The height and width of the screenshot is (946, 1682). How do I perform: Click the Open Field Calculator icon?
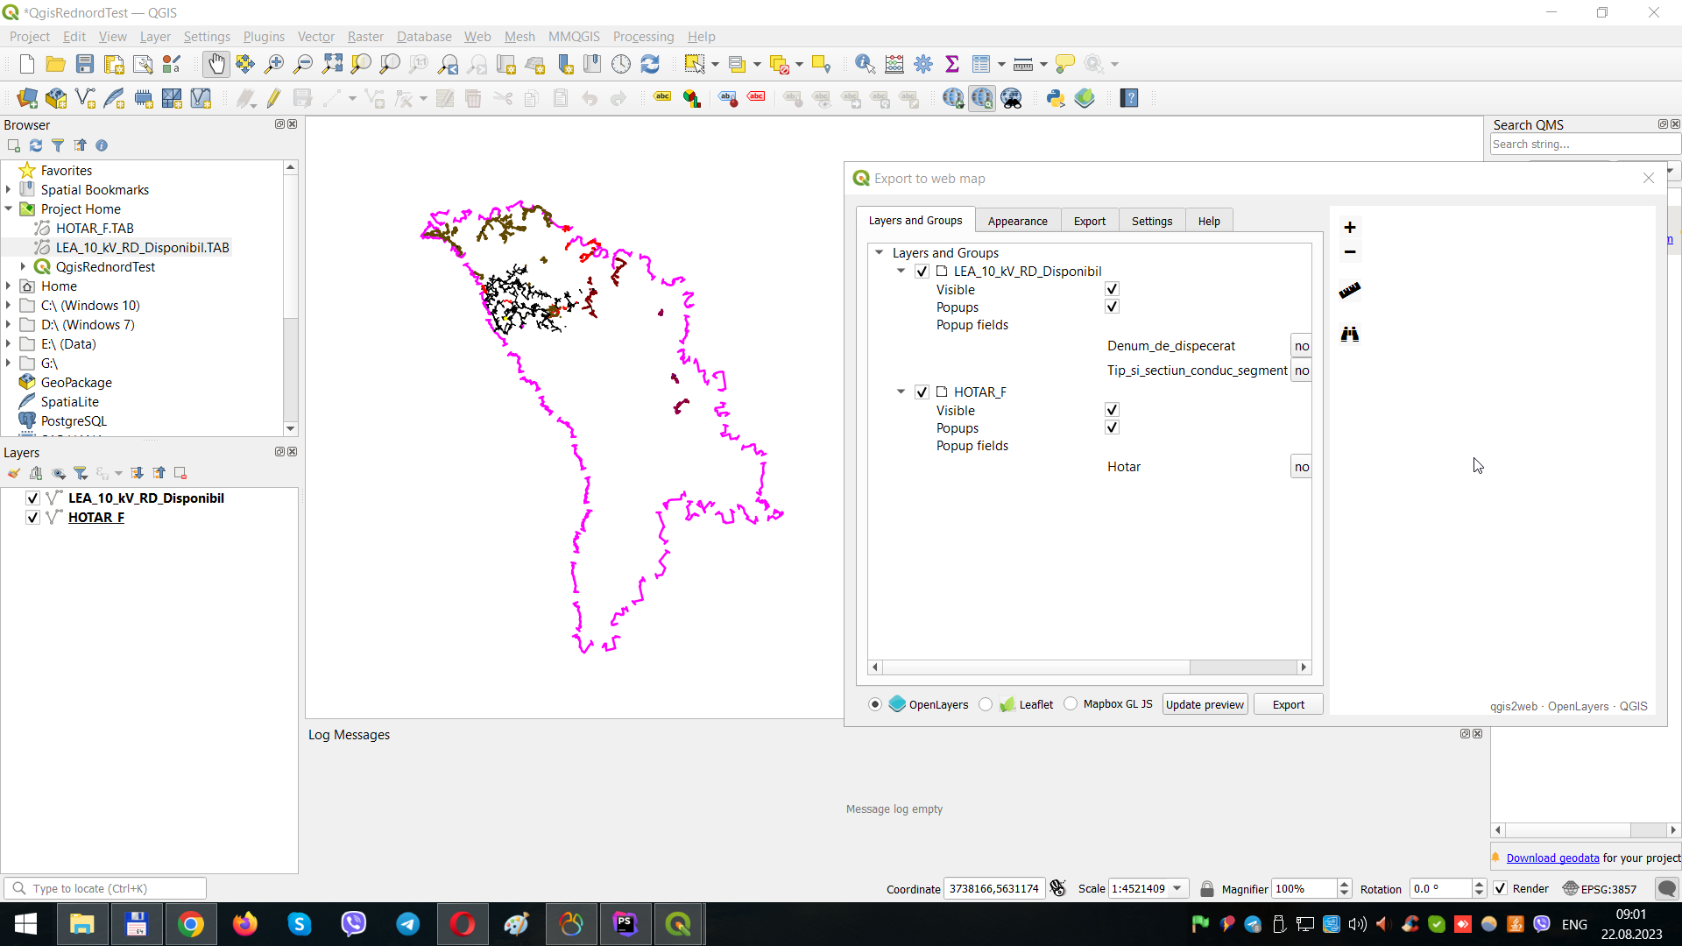(x=894, y=64)
